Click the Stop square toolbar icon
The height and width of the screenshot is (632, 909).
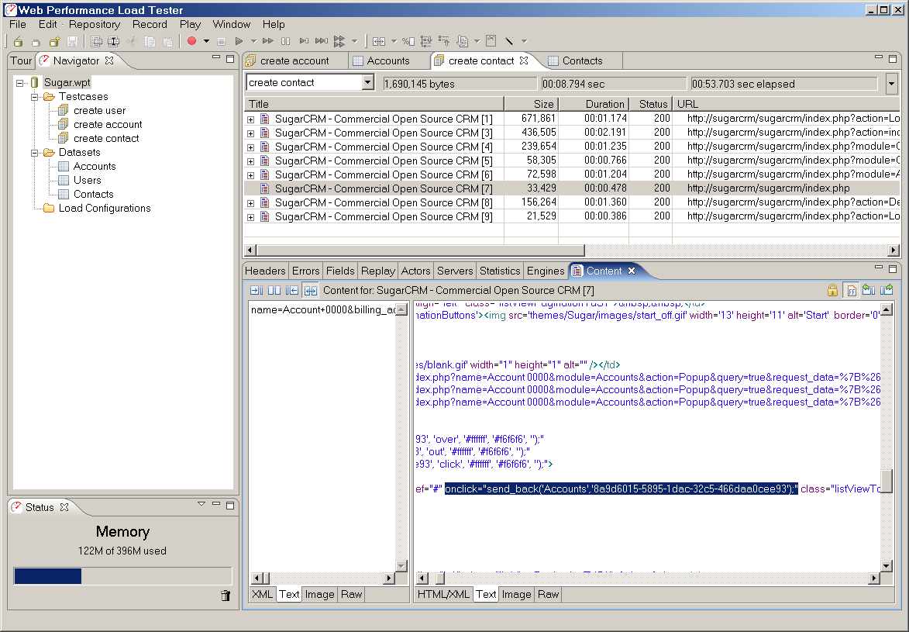[221, 41]
